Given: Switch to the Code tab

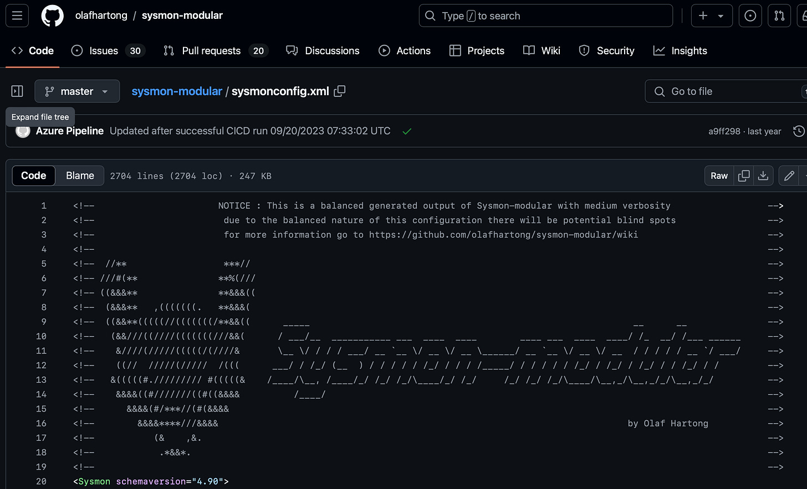Looking at the screenshot, I should 33,50.
